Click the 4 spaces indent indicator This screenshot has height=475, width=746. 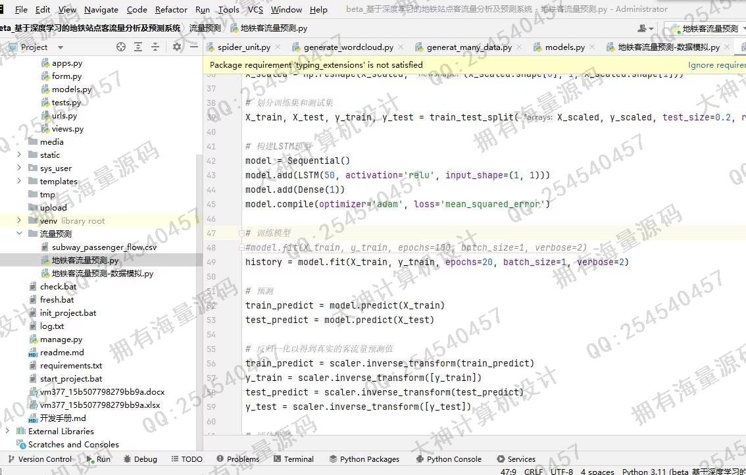click(x=597, y=471)
